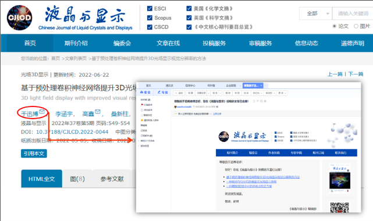
Task: Toggle the ESCI checkbox in header
Action: tap(150, 9)
